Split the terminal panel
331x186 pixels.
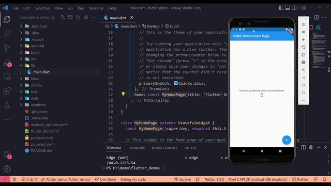click(304, 147)
